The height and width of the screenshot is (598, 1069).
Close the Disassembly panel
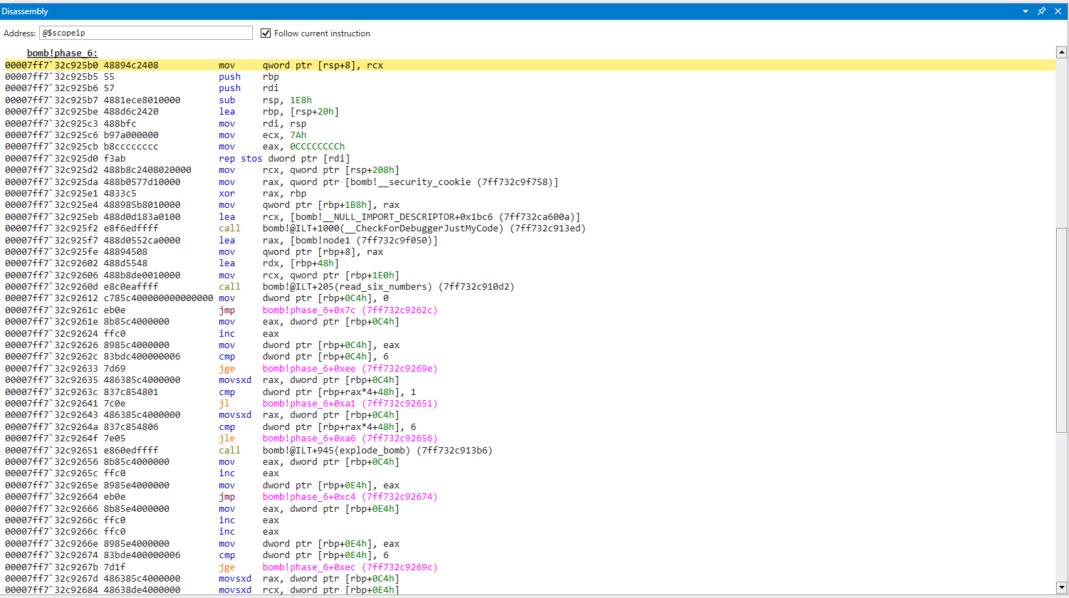(1058, 11)
